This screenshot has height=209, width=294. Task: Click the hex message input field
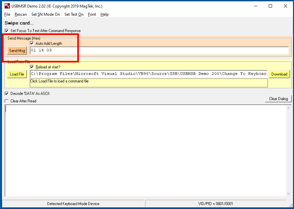(159, 50)
